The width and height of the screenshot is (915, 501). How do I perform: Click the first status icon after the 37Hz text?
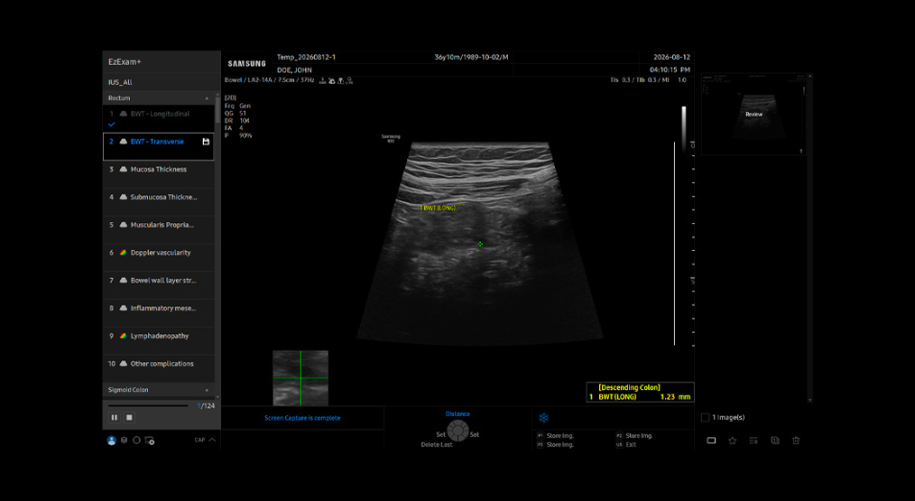323,80
